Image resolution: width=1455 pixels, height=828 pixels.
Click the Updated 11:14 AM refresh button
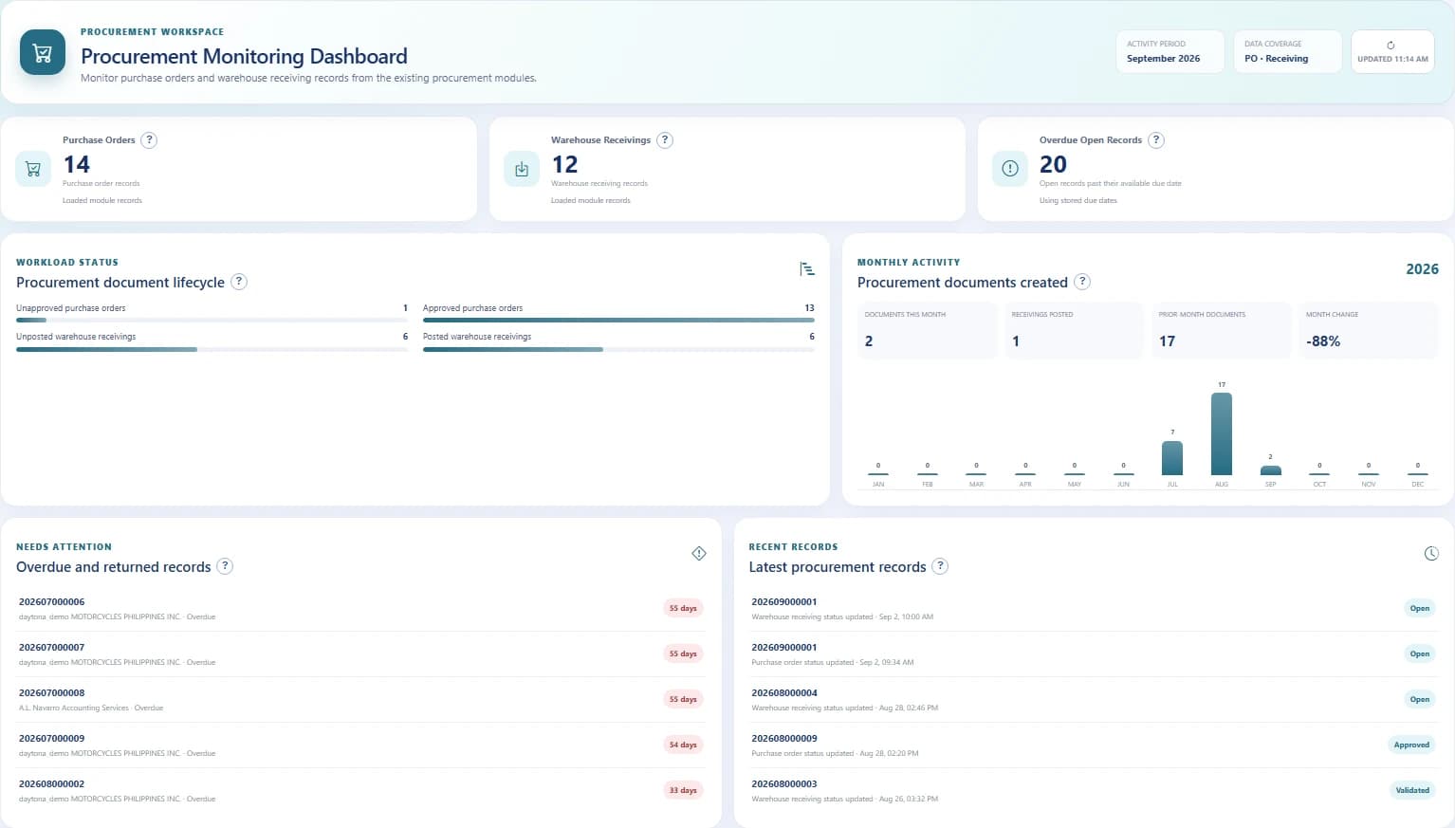[1392, 51]
